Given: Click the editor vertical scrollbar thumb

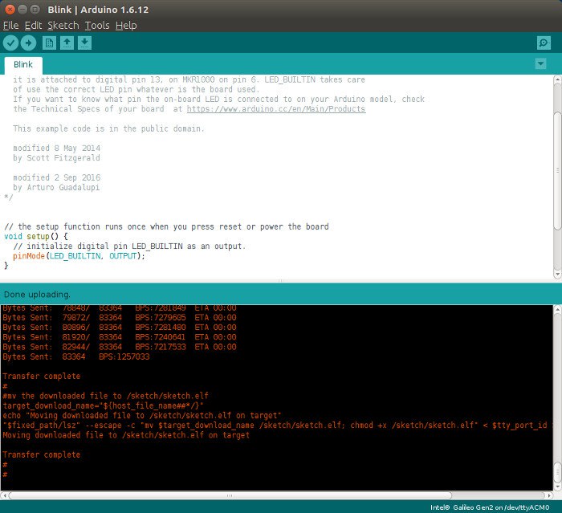Looking at the screenshot, I should click(557, 171).
